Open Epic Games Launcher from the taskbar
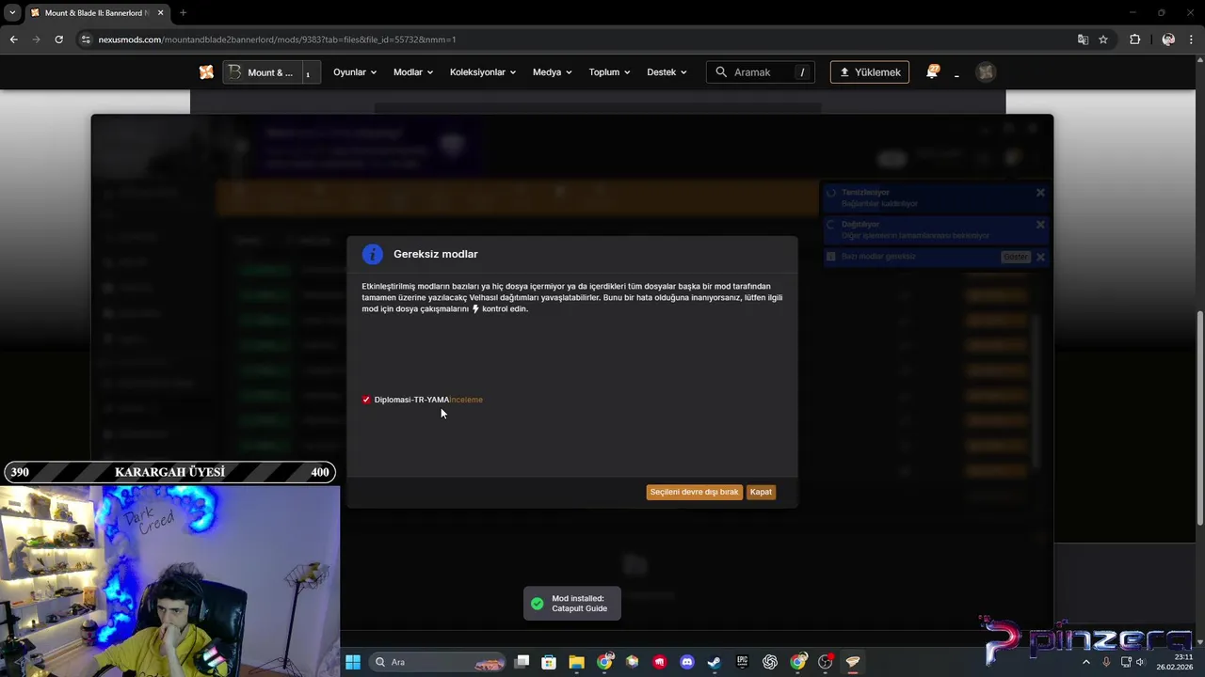Screen dimensions: 1205x677 point(742,662)
